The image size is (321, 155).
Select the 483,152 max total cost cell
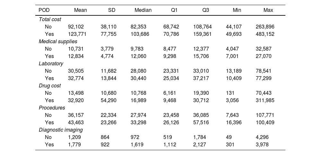[265, 34]
